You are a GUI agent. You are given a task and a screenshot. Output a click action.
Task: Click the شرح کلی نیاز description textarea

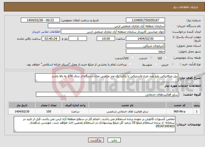pos(107,78)
